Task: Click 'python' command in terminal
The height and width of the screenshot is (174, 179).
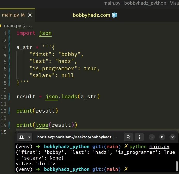Action: coord(138,147)
